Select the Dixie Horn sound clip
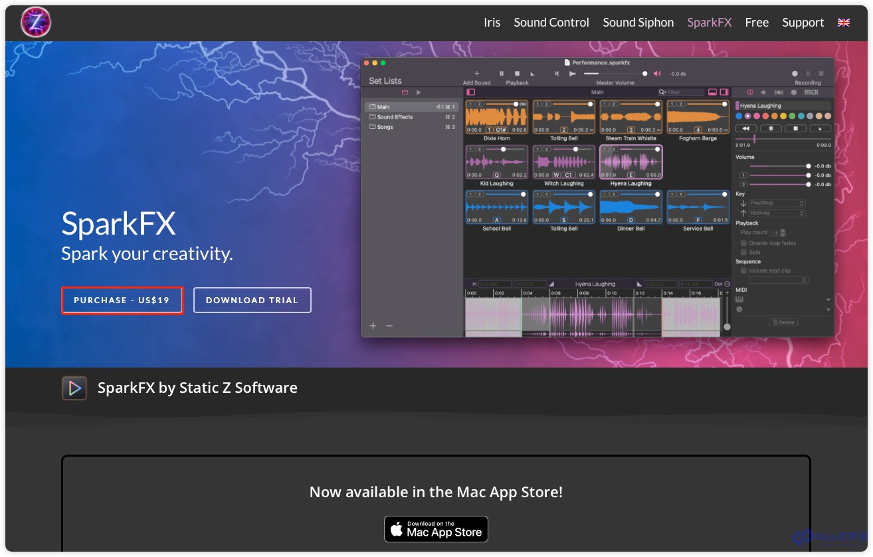Screen dimensions: 873x557 (x=497, y=117)
